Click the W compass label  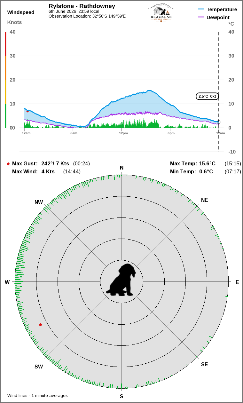tap(7, 282)
